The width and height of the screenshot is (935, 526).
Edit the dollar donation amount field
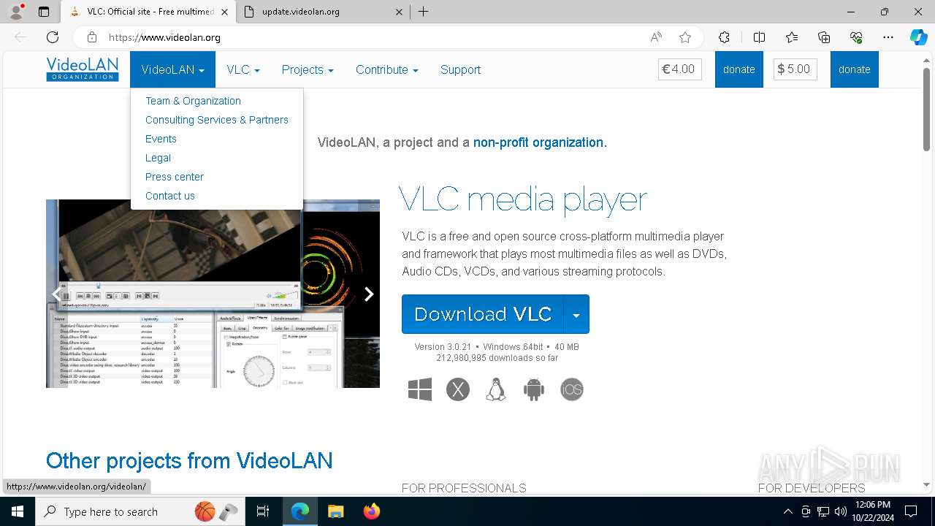(x=795, y=69)
